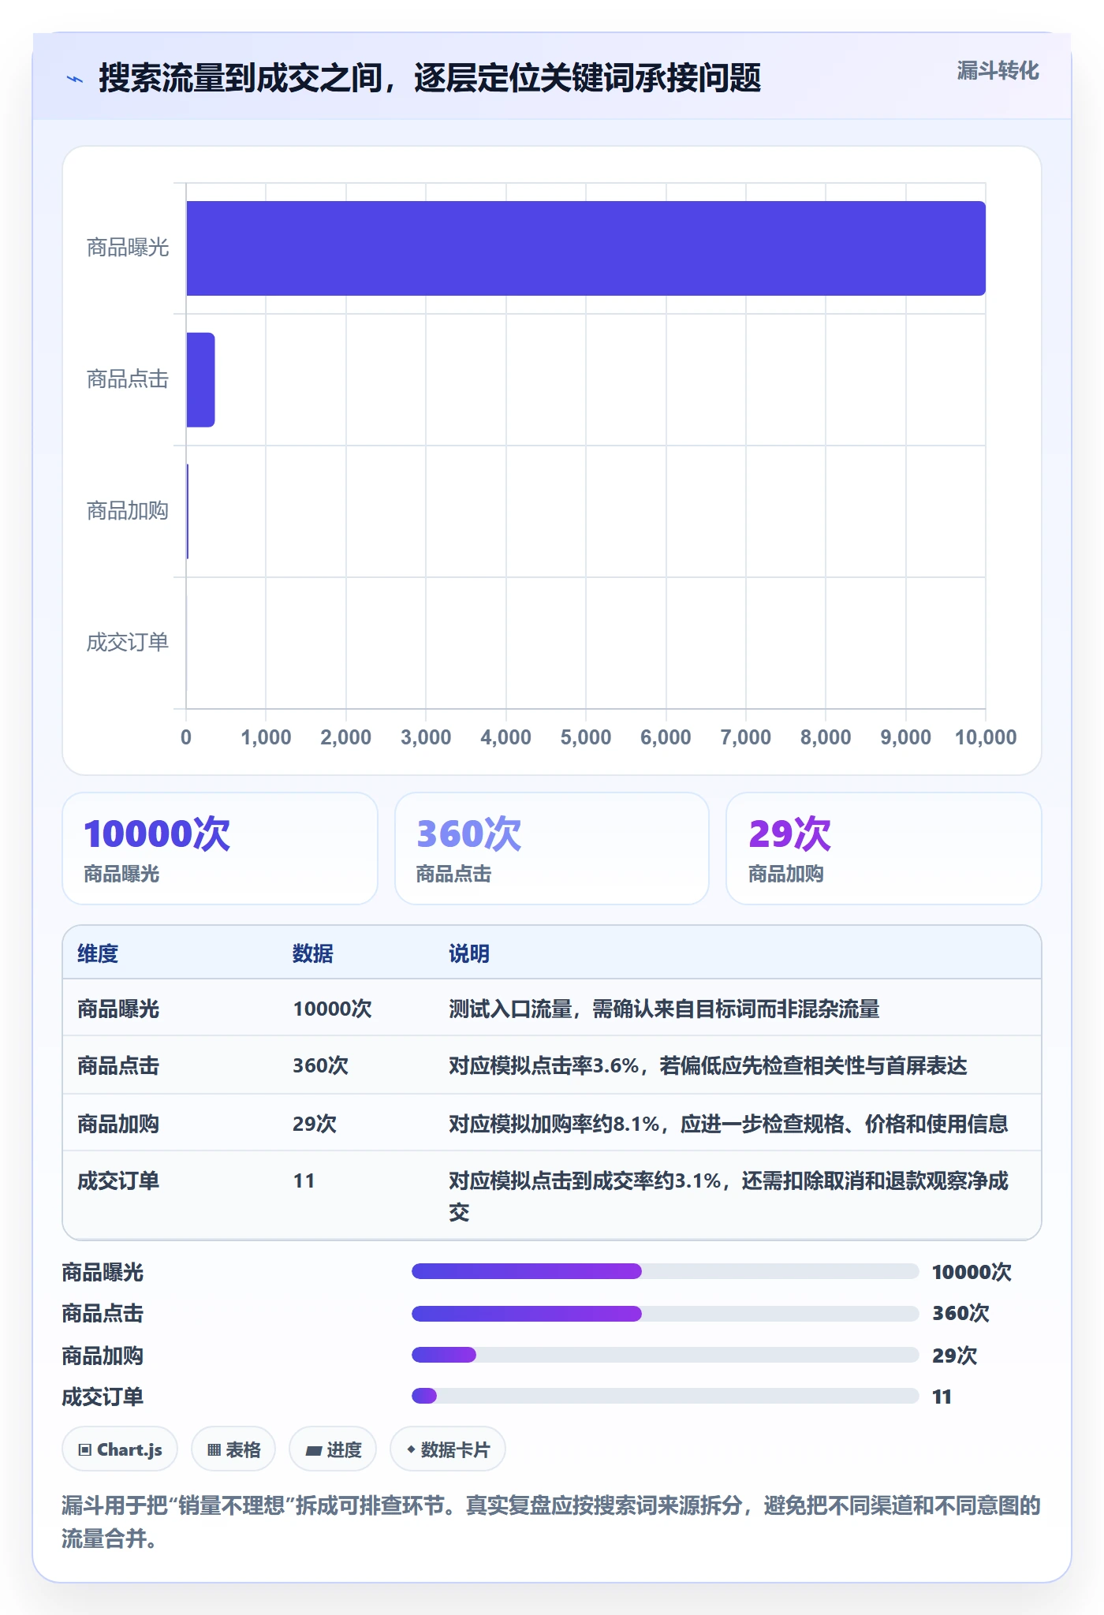Click the 11 value beside progress bar
The image size is (1104, 1615).
pyautogui.click(x=942, y=1397)
